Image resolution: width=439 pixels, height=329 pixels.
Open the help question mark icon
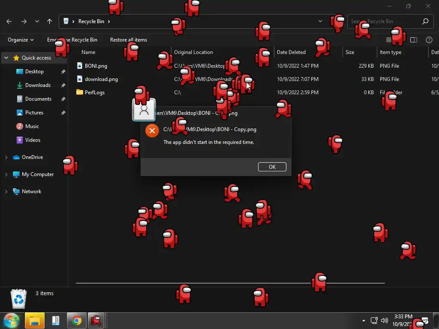[x=429, y=40]
